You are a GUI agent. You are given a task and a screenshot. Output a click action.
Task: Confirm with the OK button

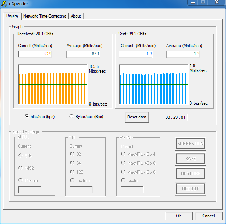click(179, 216)
